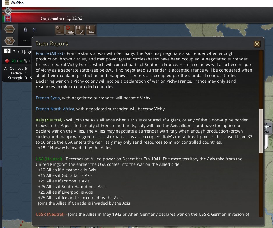
Task: Click the German iron cross emblem
Action: click(x=8, y=11)
